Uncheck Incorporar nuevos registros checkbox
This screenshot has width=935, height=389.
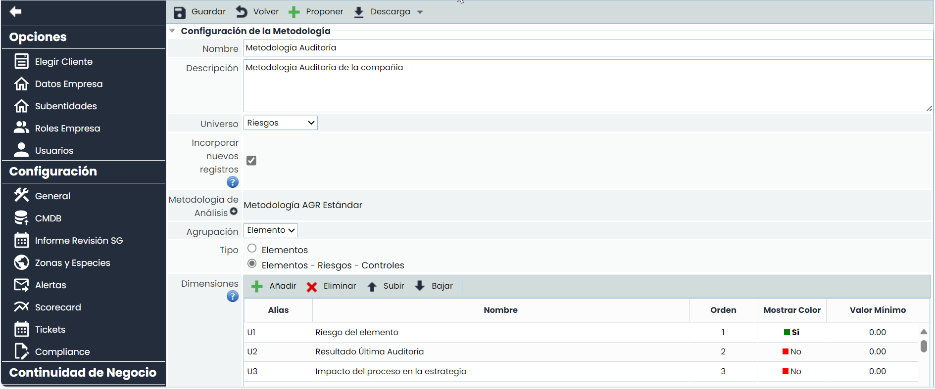pos(251,161)
